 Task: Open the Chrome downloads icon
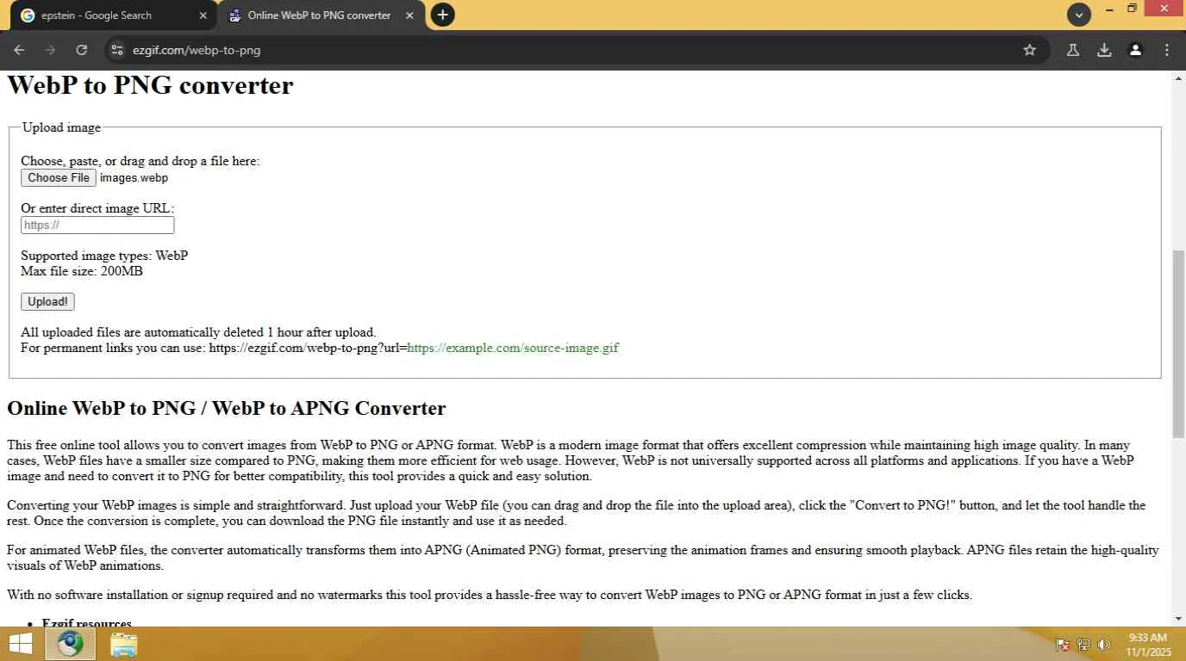[1104, 50]
